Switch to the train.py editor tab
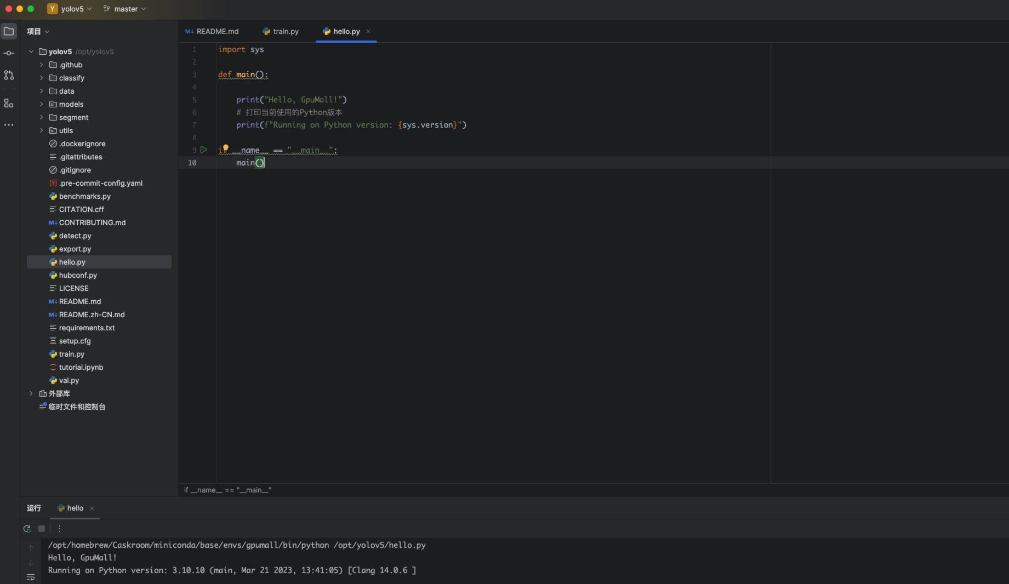This screenshot has width=1009, height=584. coord(281,31)
